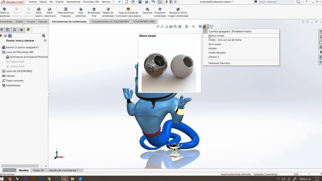Switch to the Croquis tab
Screen dimensions: 322x181
click(x=31, y=22)
